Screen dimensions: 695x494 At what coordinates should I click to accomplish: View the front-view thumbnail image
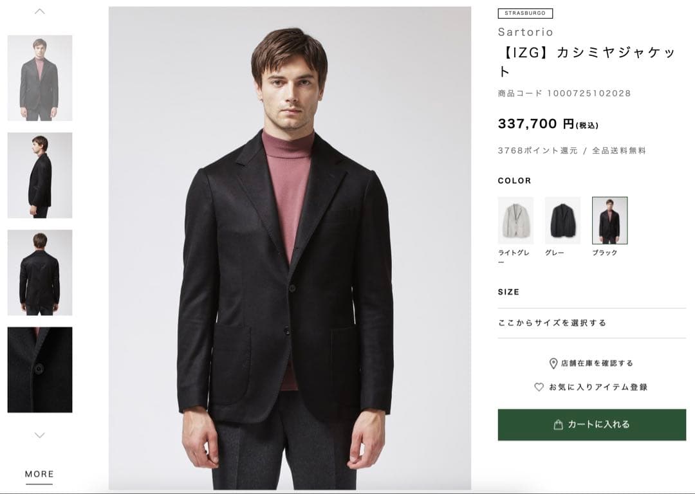click(x=40, y=78)
